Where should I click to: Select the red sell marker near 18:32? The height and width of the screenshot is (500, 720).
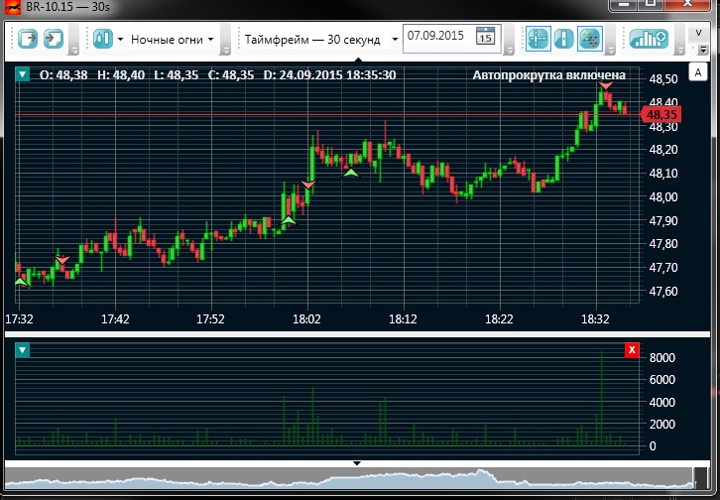coord(606,86)
